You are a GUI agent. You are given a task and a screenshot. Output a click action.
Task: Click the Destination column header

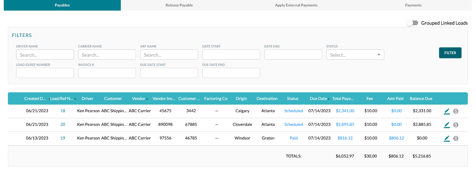pos(267,99)
